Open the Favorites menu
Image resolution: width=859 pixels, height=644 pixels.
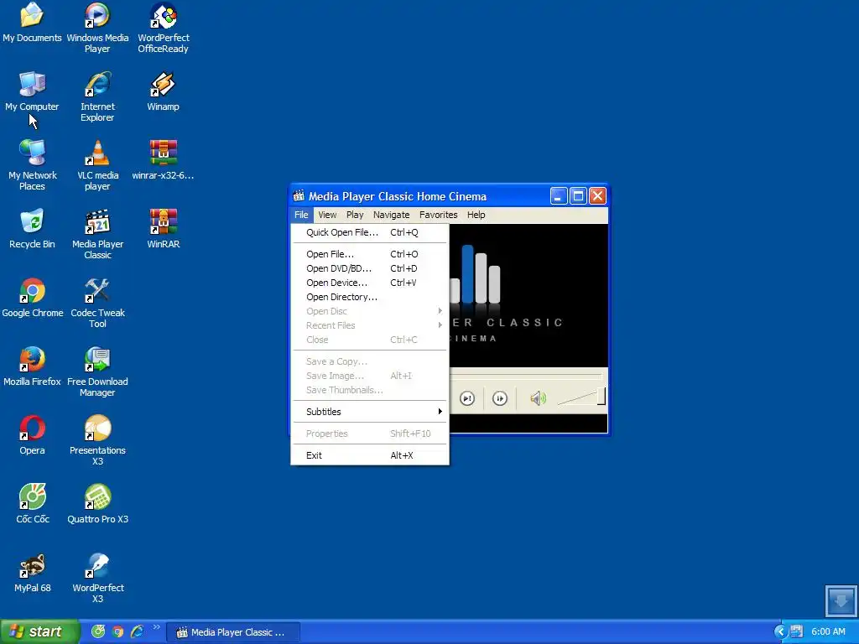coord(438,215)
